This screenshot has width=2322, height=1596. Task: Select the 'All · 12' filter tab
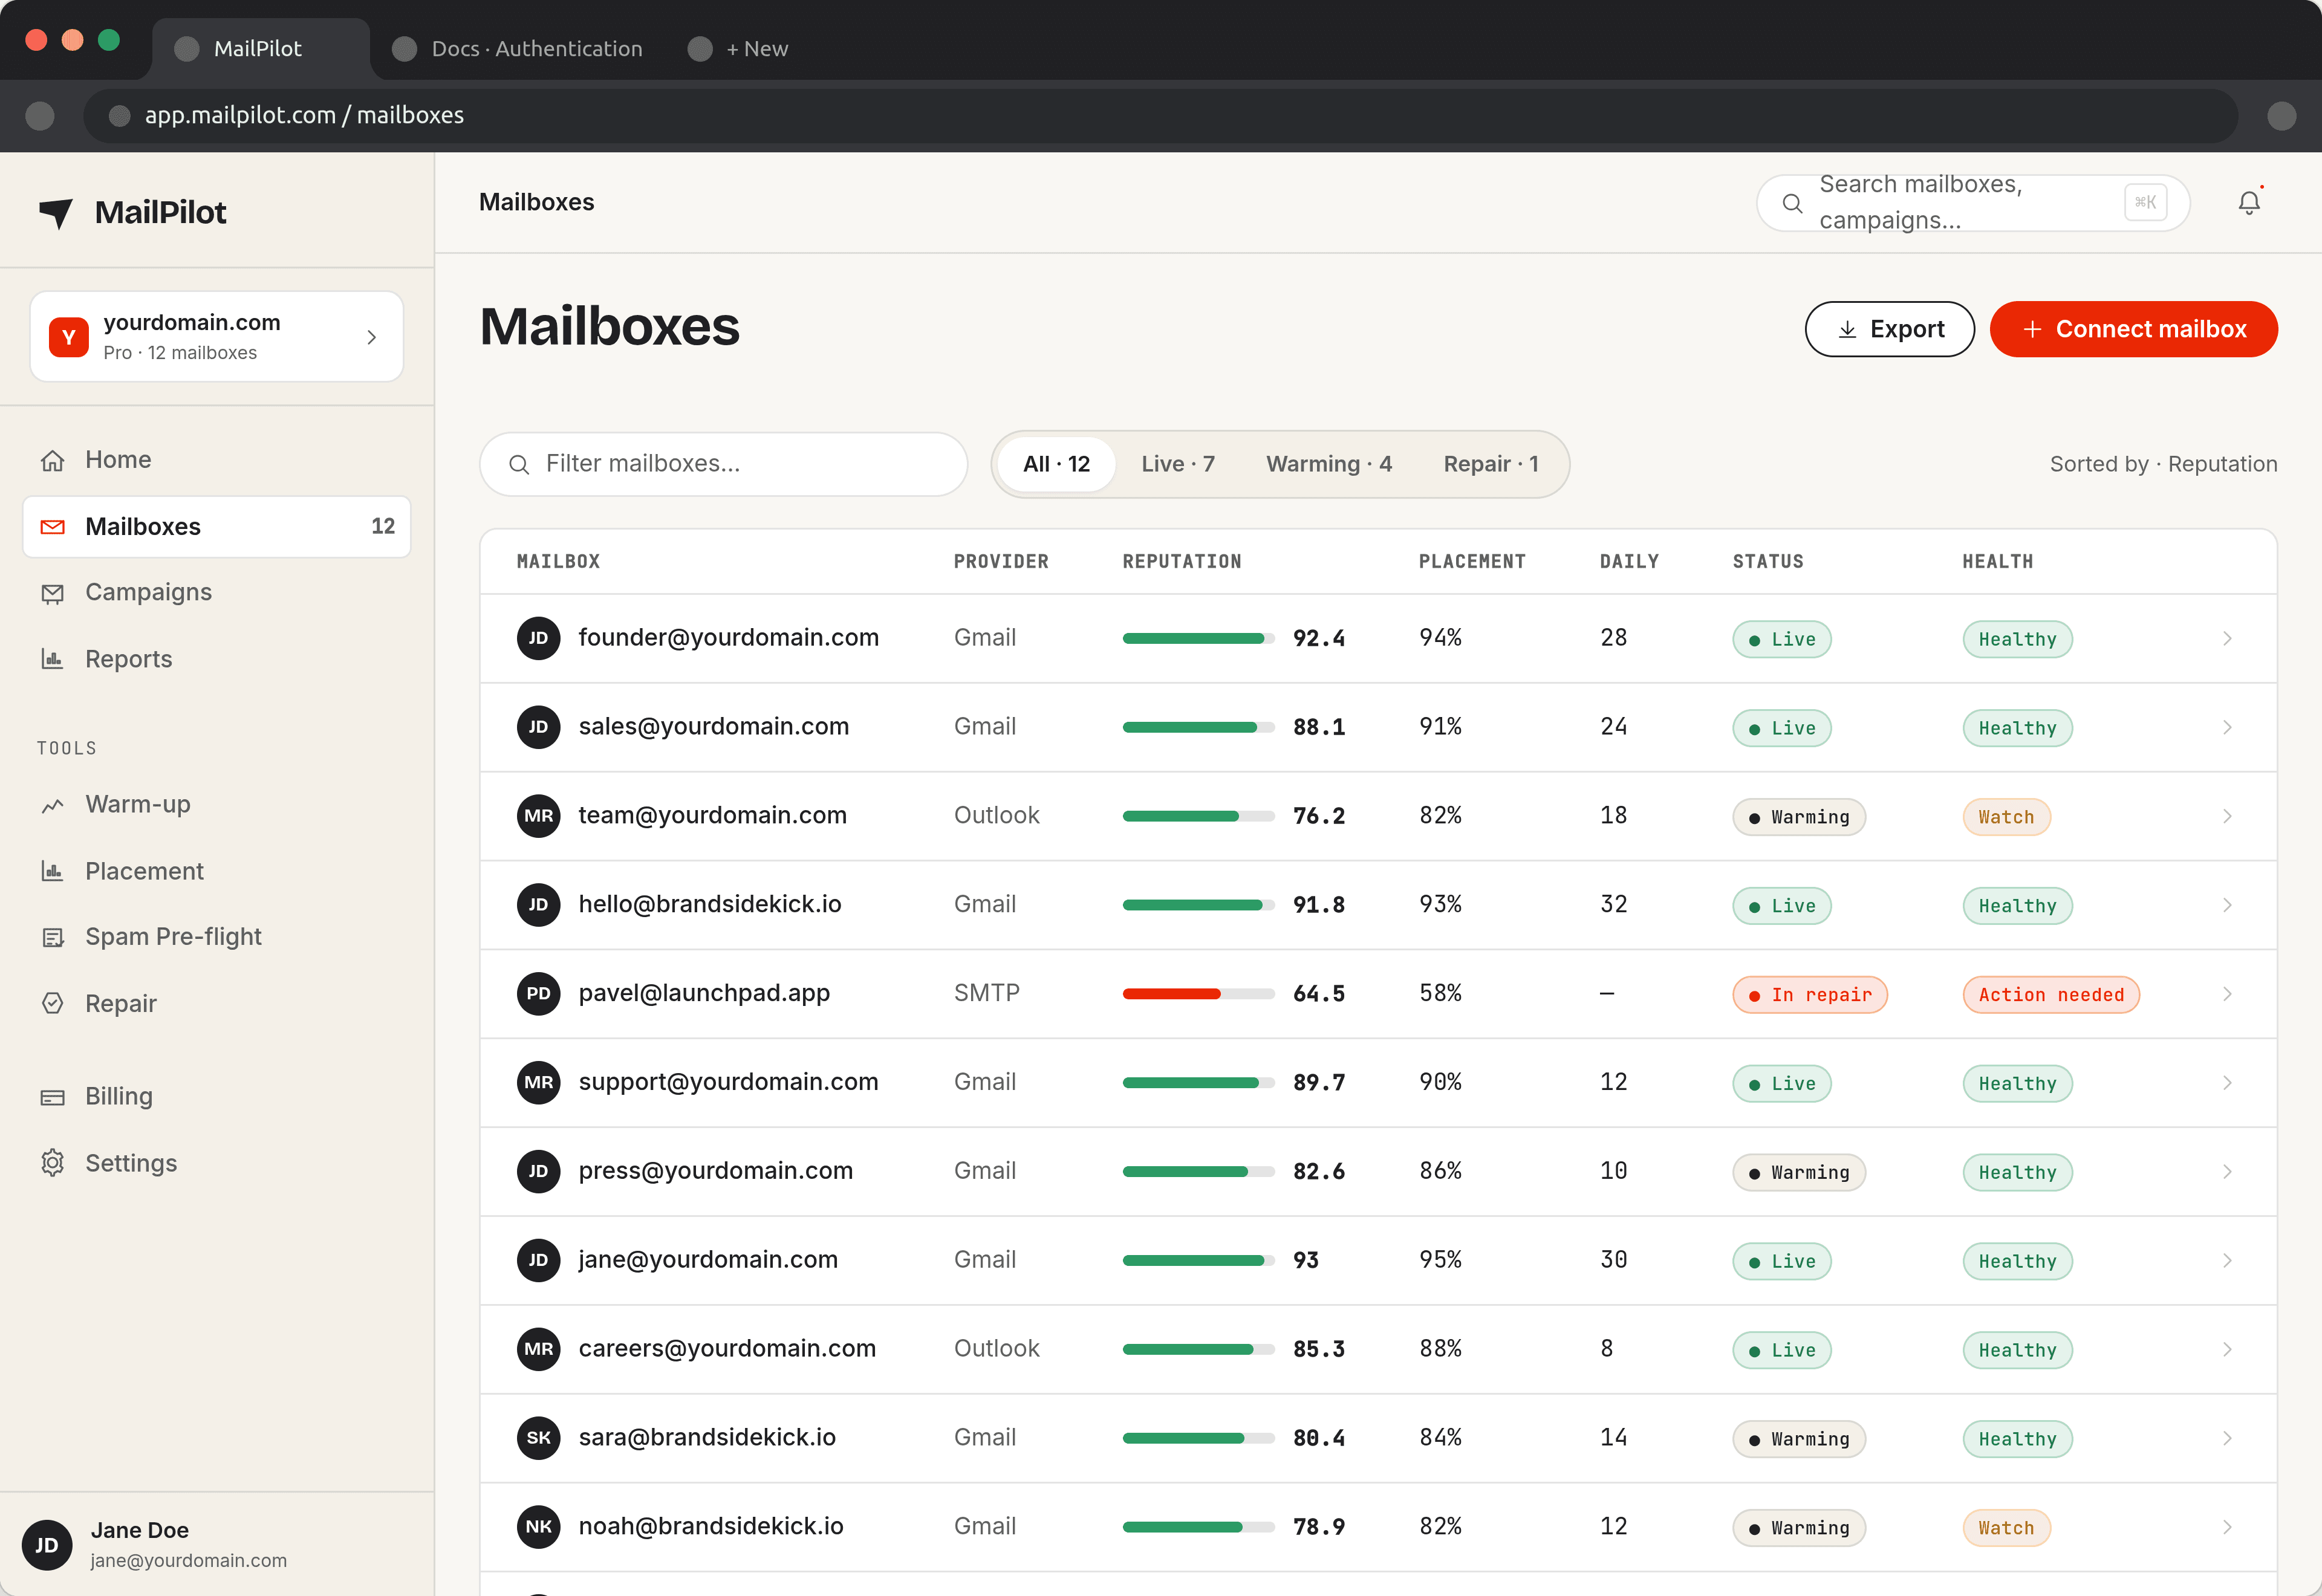pyautogui.click(x=1056, y=464)
